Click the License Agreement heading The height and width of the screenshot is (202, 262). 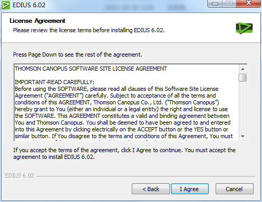point(38,21)
